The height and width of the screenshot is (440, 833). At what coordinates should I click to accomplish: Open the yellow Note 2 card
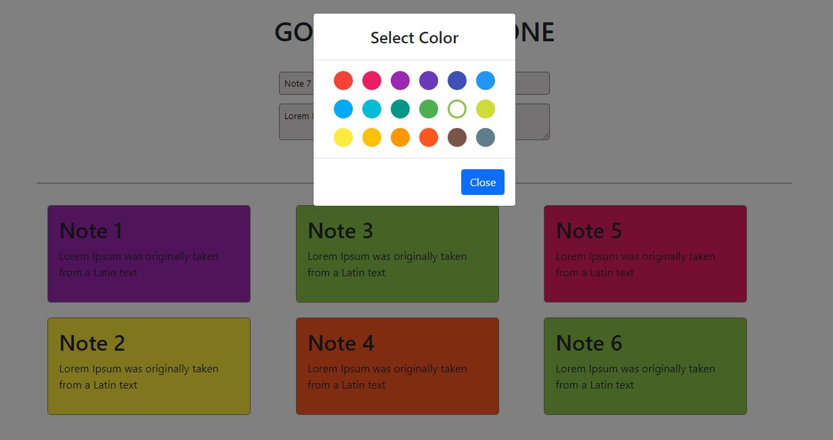click(149, 366)
